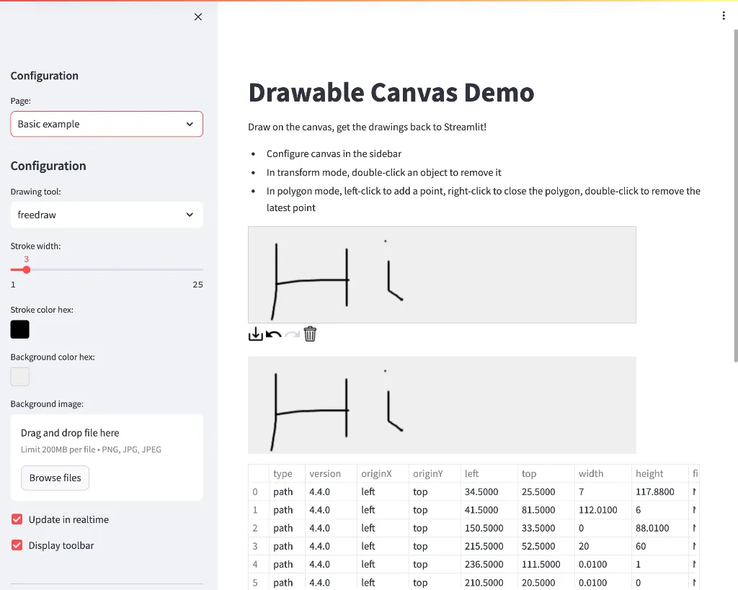Click the drawing canvas with Hi sketch
Image resolution: width=738 pixels, height=590 pixels.
[x=442, y=274]
